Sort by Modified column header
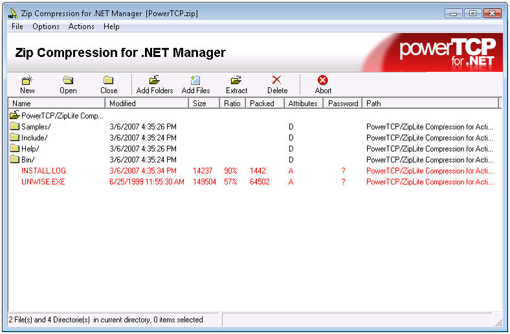This screenshot has height=334, width=510. coord(147,104)
